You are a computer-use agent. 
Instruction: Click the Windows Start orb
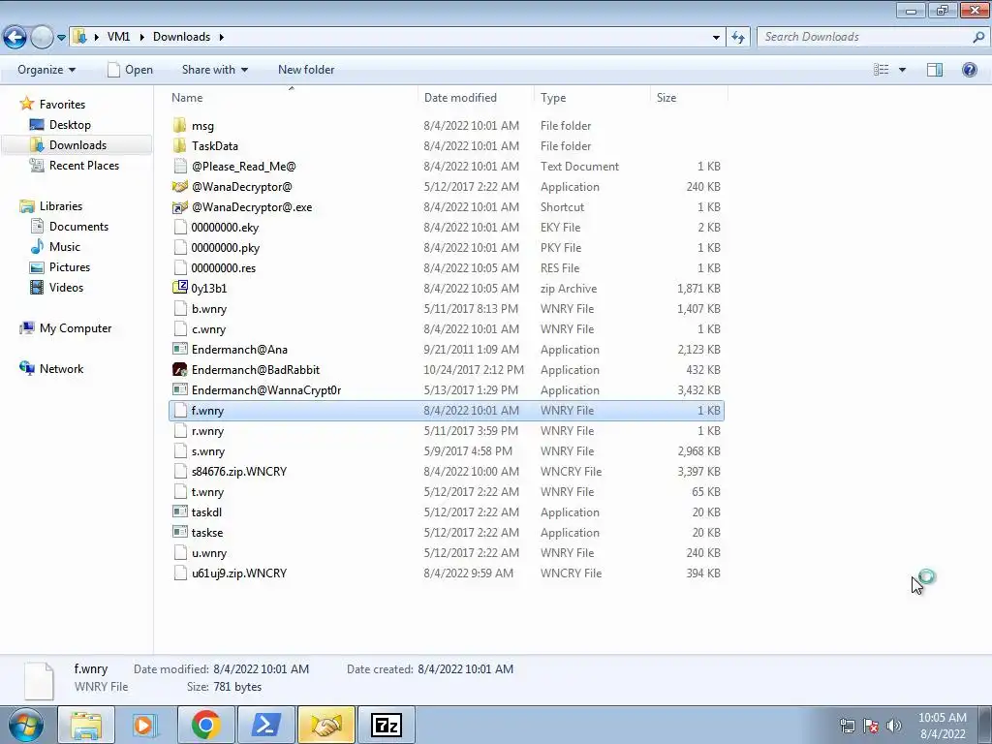(26, 725)
